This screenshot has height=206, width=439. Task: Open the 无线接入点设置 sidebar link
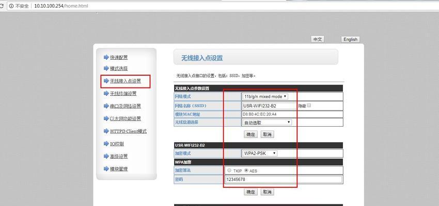point(126,81)
